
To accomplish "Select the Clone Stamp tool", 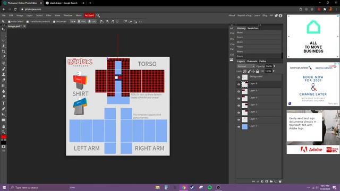I will (x=4, y=74).
